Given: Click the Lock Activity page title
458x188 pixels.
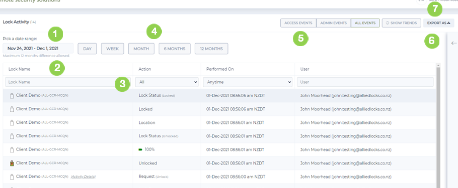Looking at the screenshot, I should click(16, 22).
